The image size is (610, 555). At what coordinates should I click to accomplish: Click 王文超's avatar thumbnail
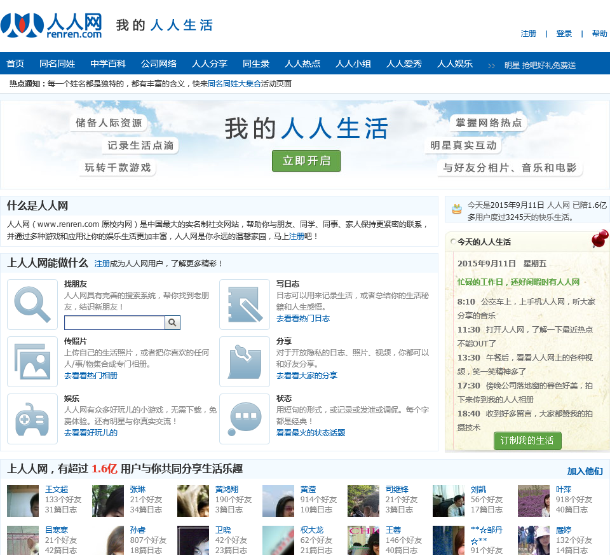click(x=23, y=501)
